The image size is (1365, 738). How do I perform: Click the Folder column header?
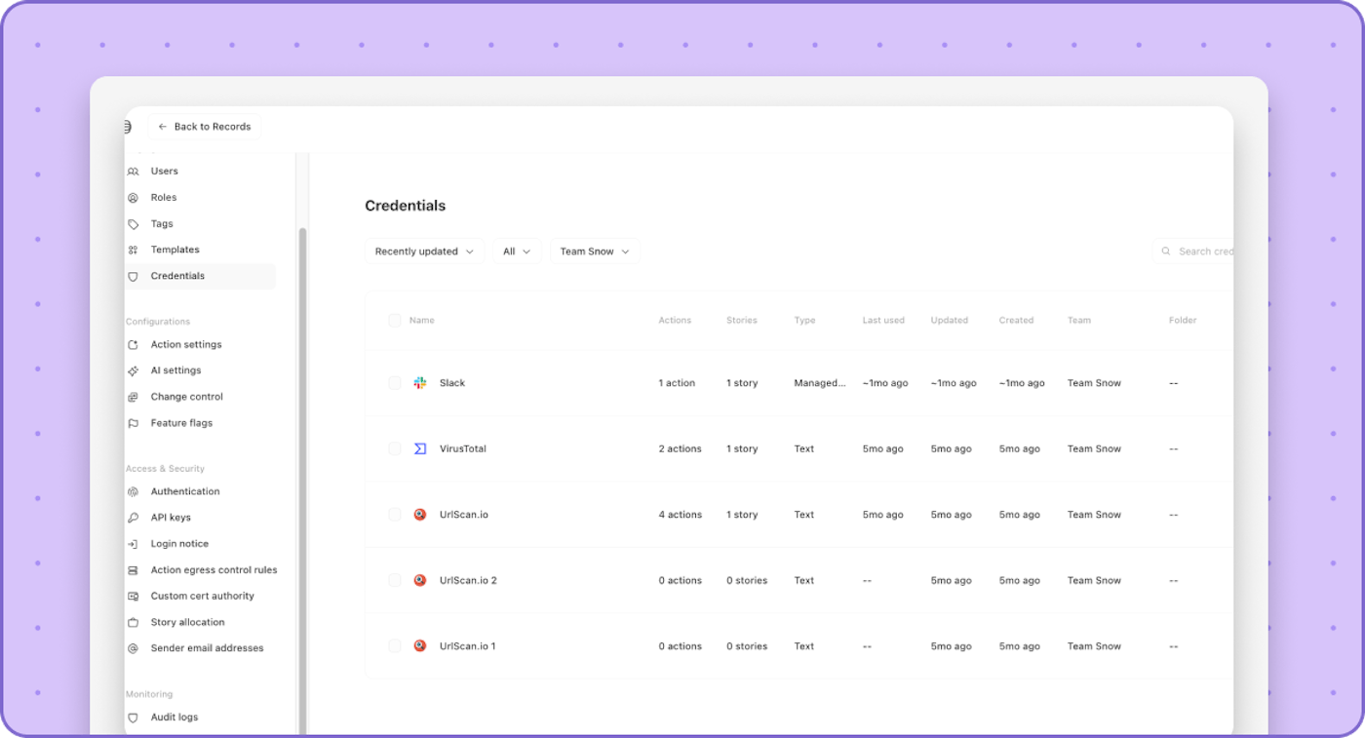click(x=1183, y=321)
